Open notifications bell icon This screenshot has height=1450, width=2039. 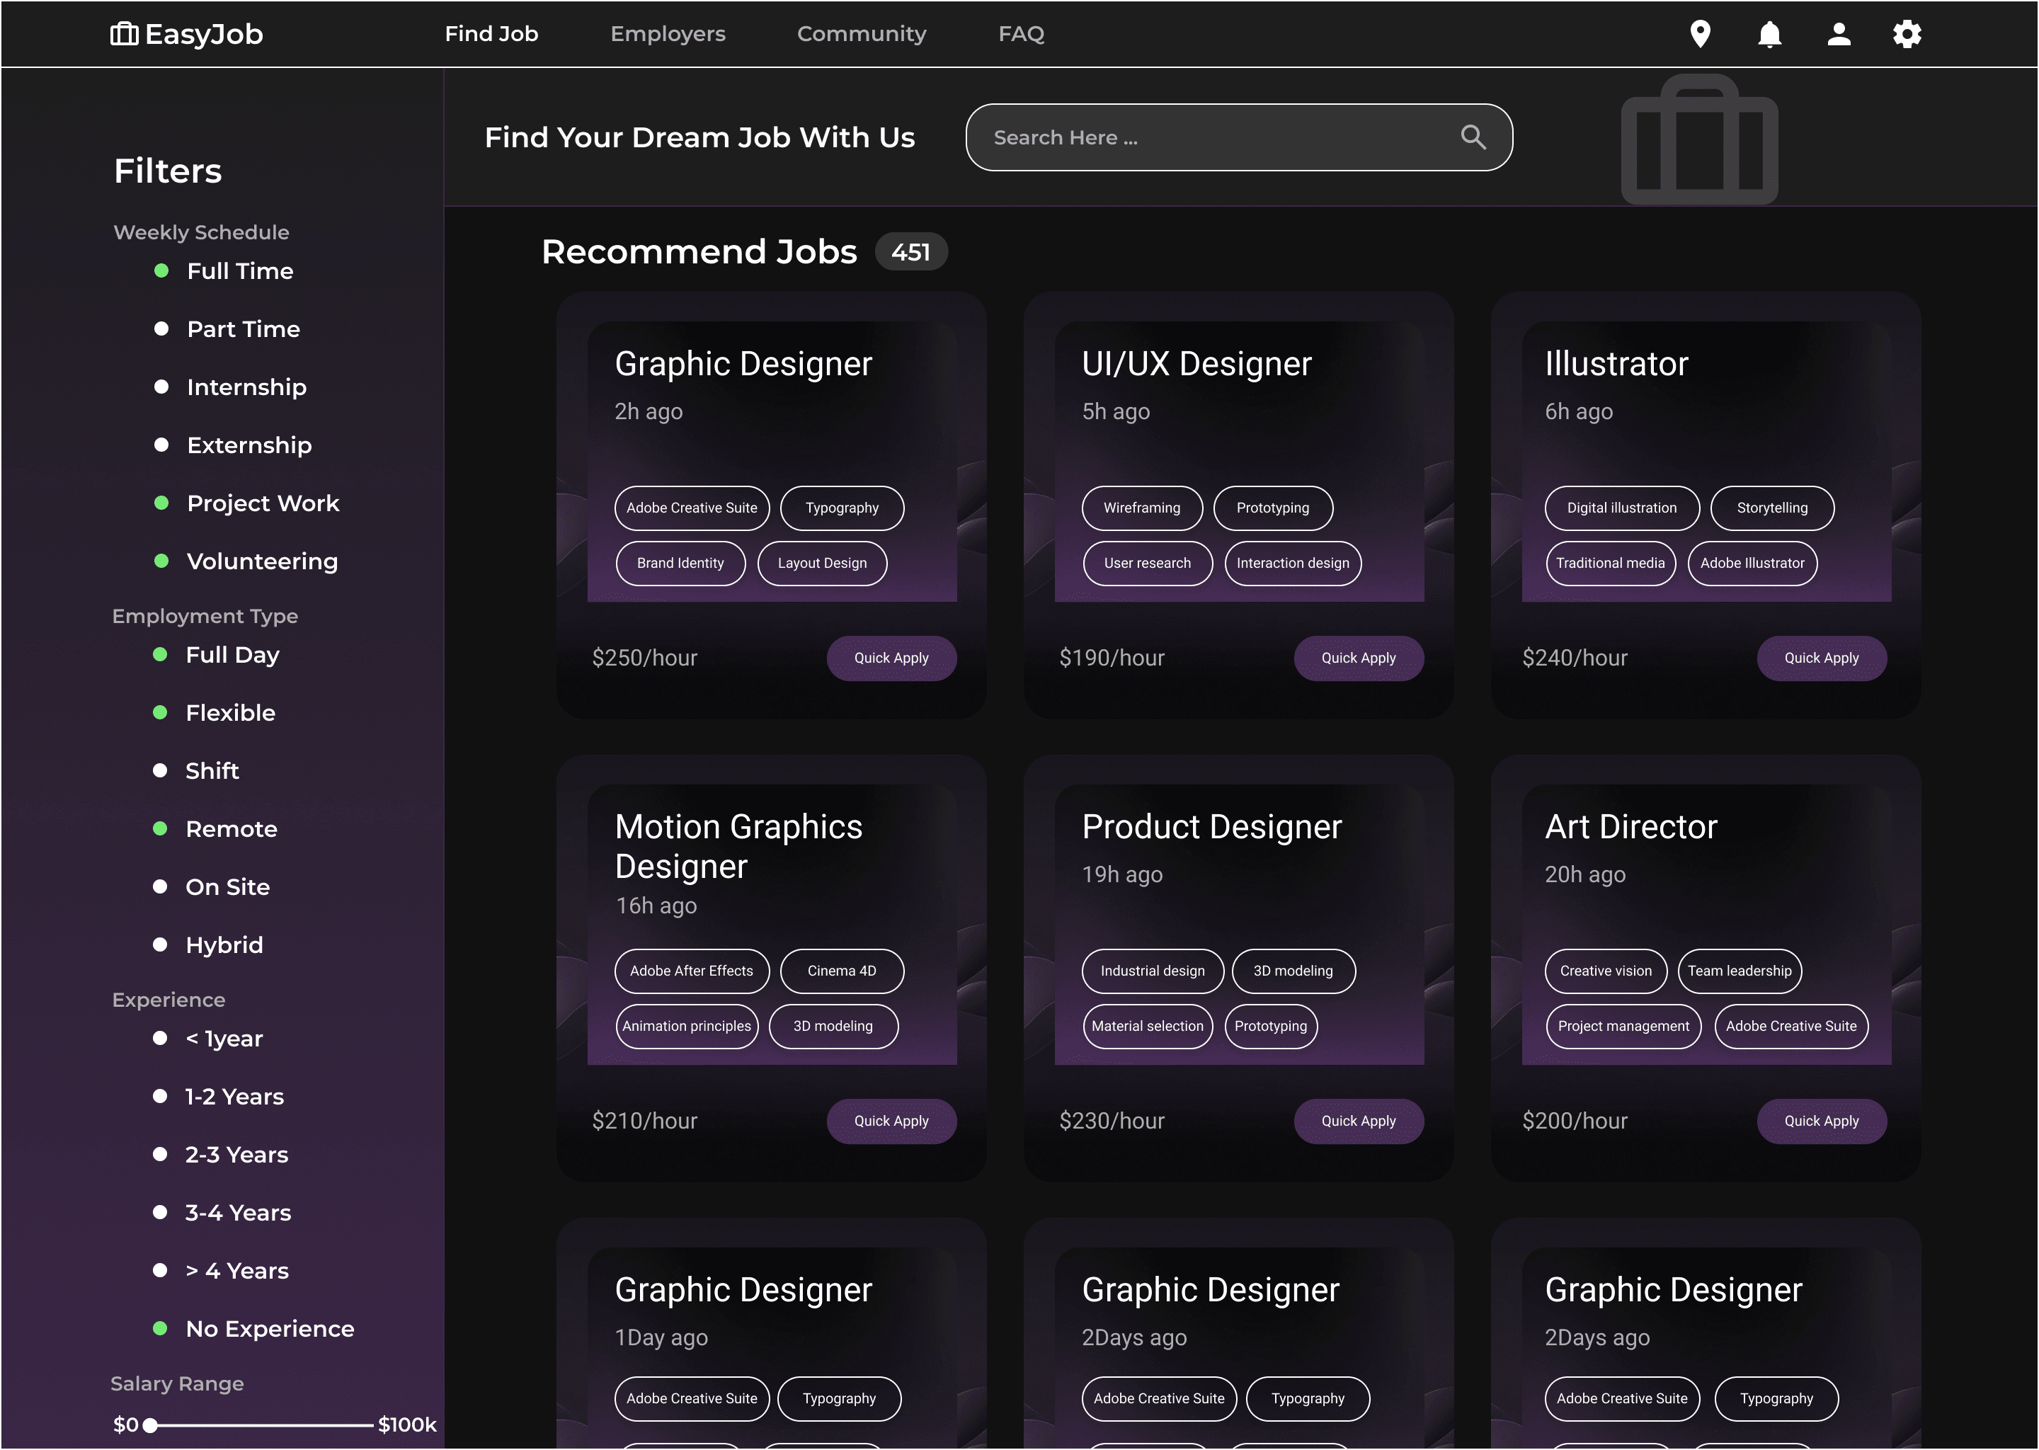tap(1769, 34)
